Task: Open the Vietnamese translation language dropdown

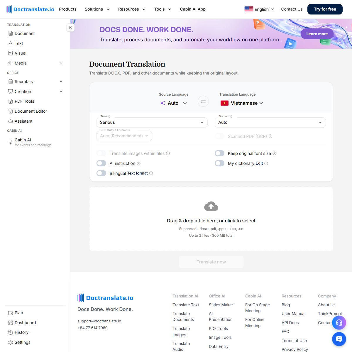Action: (242, 103)
